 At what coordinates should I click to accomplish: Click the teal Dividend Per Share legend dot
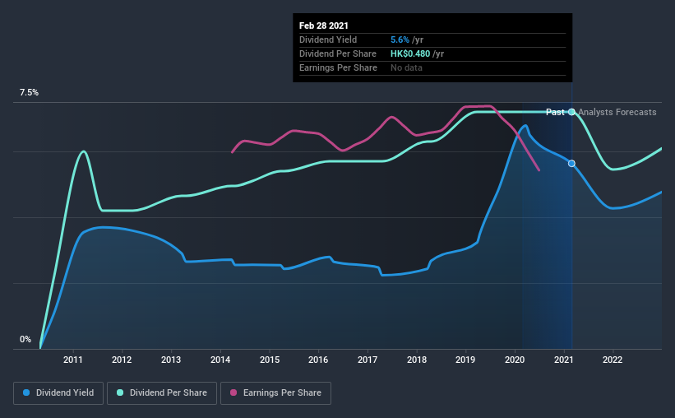pos(120,392)
